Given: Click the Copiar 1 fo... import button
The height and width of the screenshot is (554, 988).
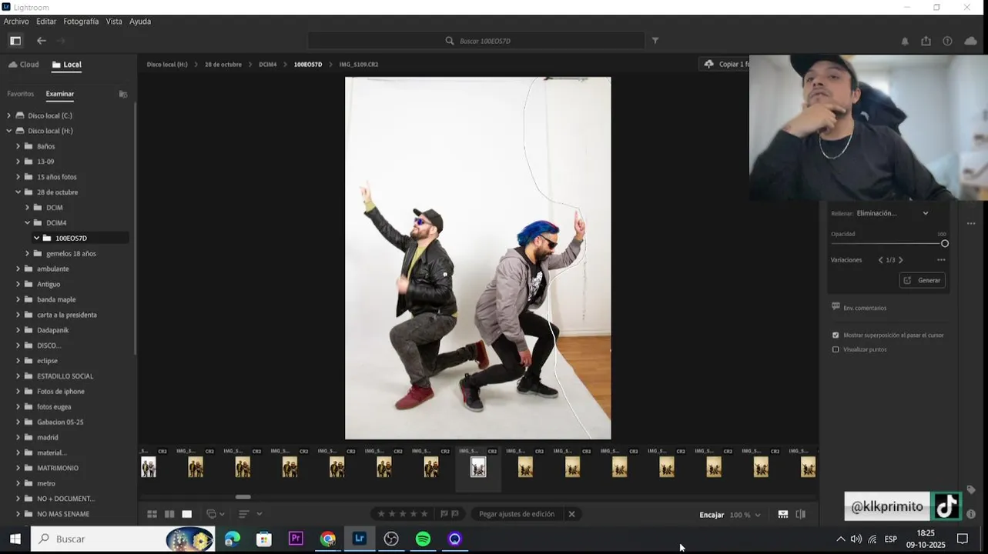Looking at the screenshot, I should (725, 65).
